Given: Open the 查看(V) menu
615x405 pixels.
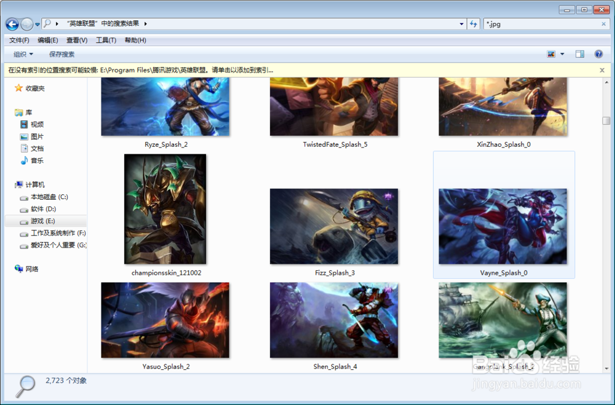Looking at the screenshot, I should [77, 40].
